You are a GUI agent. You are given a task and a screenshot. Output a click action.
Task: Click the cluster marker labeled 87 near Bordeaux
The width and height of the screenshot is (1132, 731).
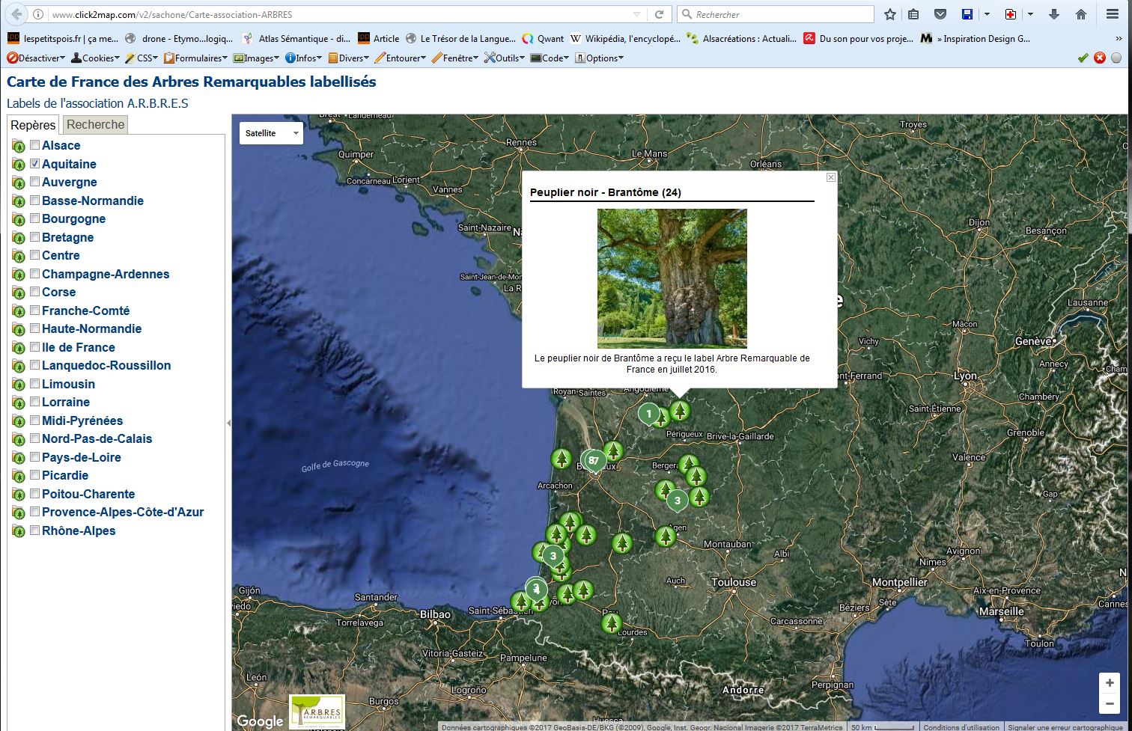(x=594, y=460)
